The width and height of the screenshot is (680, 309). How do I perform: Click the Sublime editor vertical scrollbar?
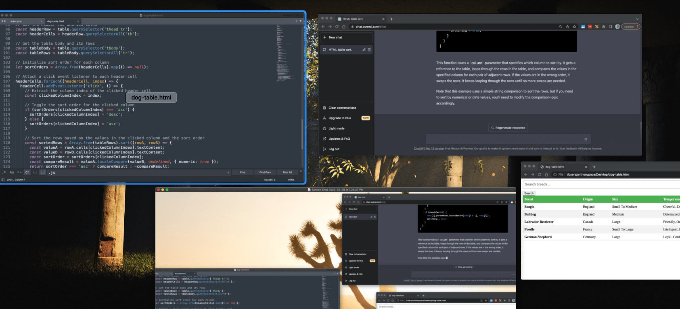(x=302, y=134)
